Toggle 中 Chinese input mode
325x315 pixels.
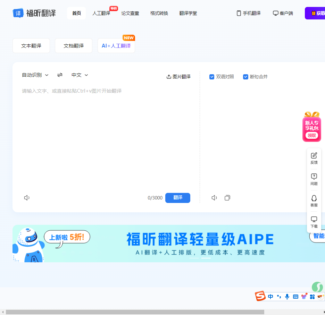[270, 297]
